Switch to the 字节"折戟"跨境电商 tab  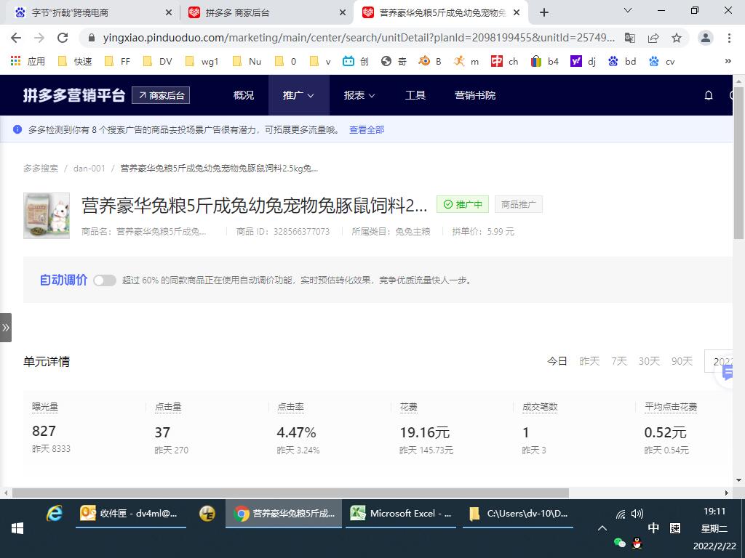coord(89,13)
